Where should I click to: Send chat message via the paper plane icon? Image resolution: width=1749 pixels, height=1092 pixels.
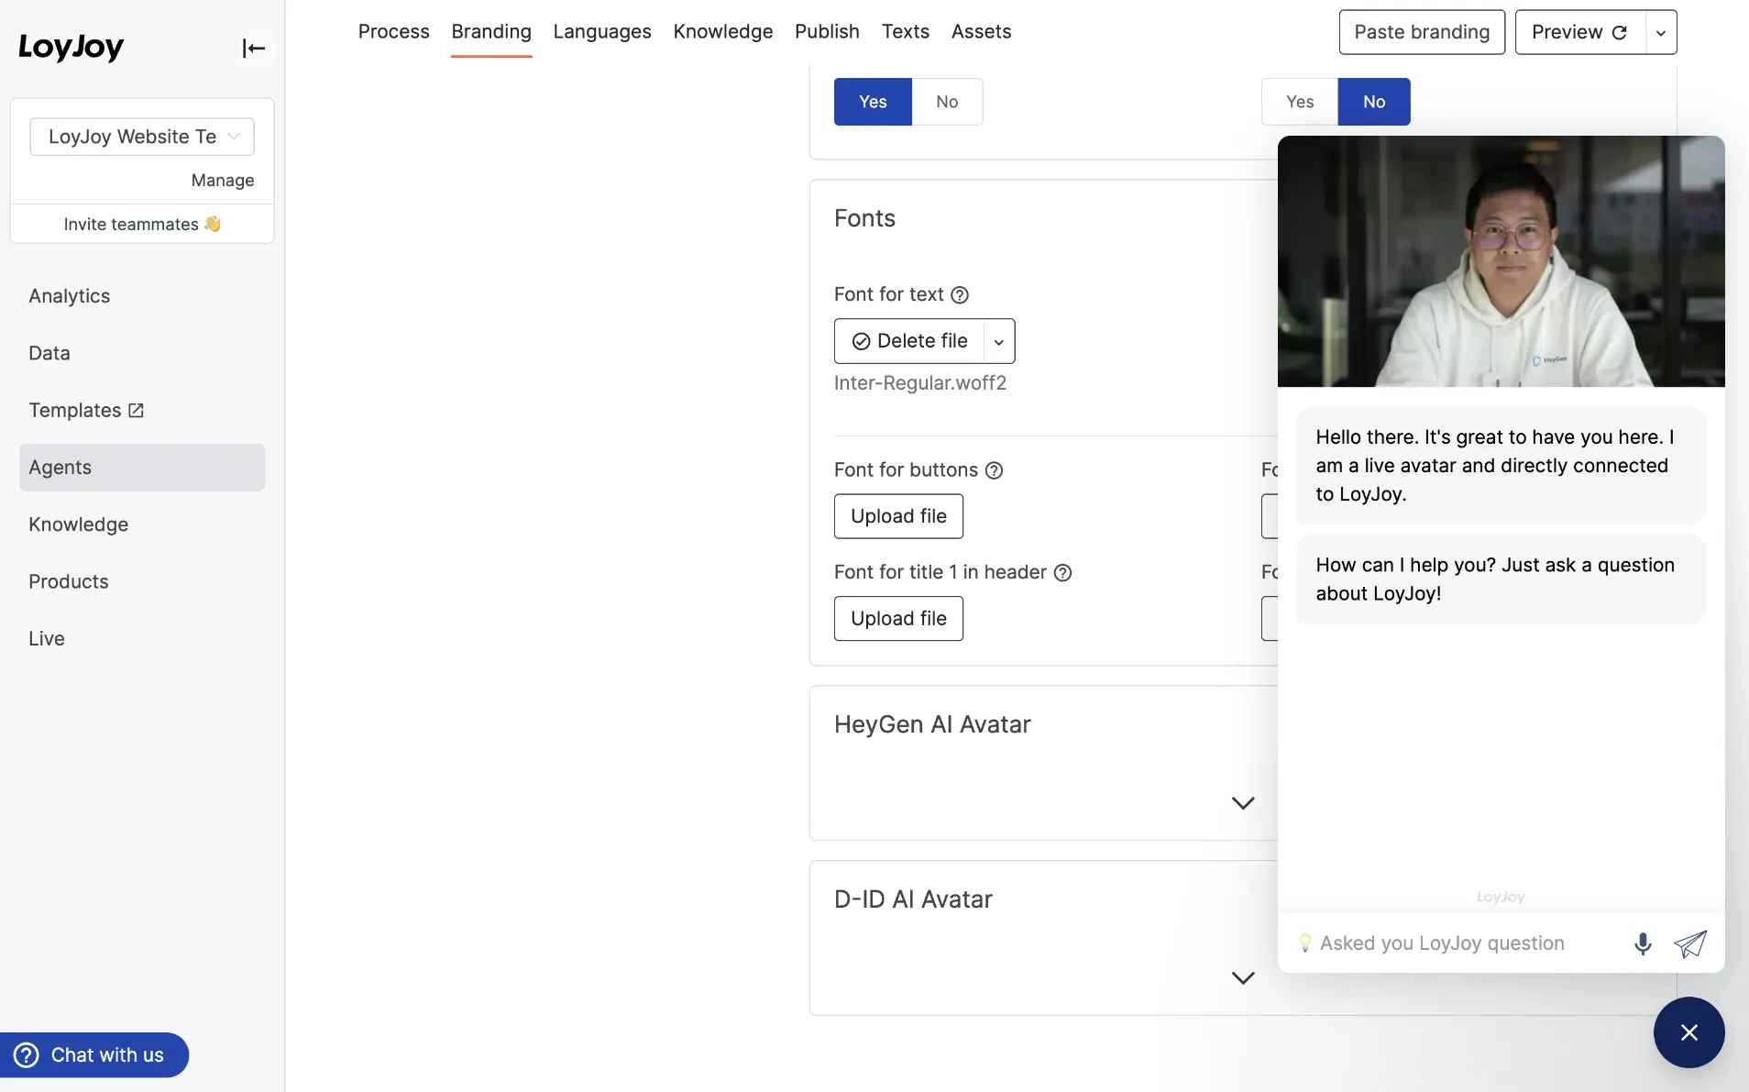click(1690, 943)
